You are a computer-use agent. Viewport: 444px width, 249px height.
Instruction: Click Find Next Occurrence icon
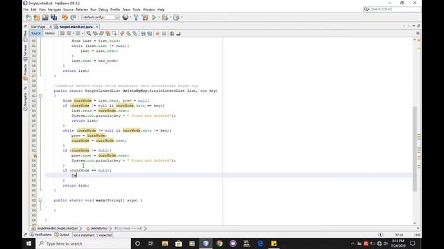tap(102, 34)
